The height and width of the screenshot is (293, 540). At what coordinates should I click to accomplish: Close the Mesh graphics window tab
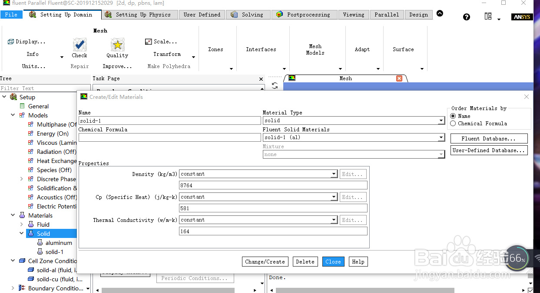399,78
